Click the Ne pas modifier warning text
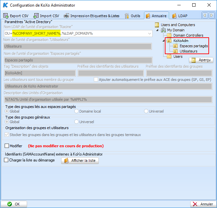The image size is (217, 208). 66,146
